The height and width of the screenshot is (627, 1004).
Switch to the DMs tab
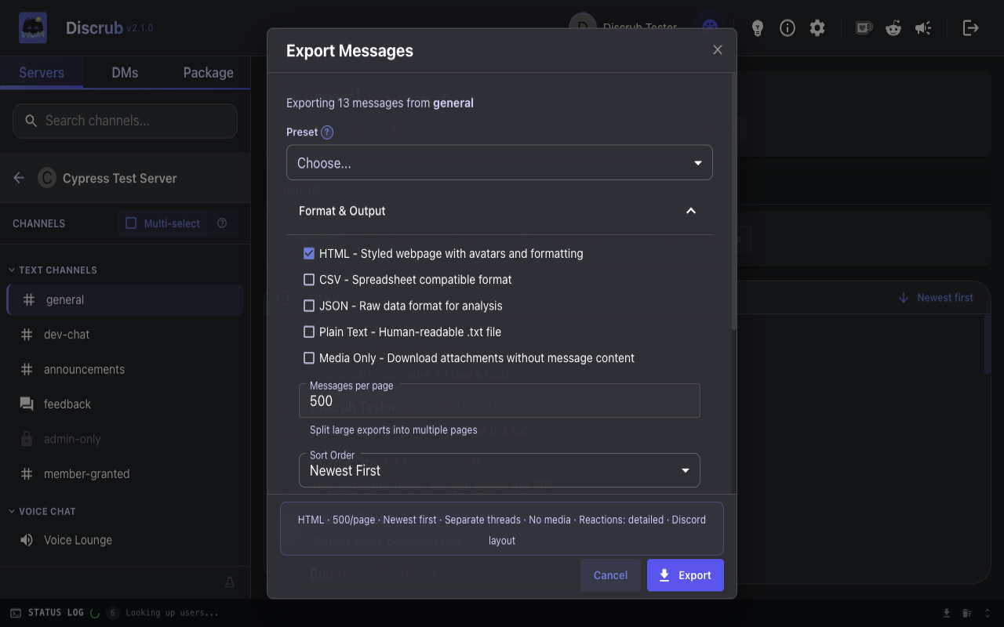[x=125, y=72]
